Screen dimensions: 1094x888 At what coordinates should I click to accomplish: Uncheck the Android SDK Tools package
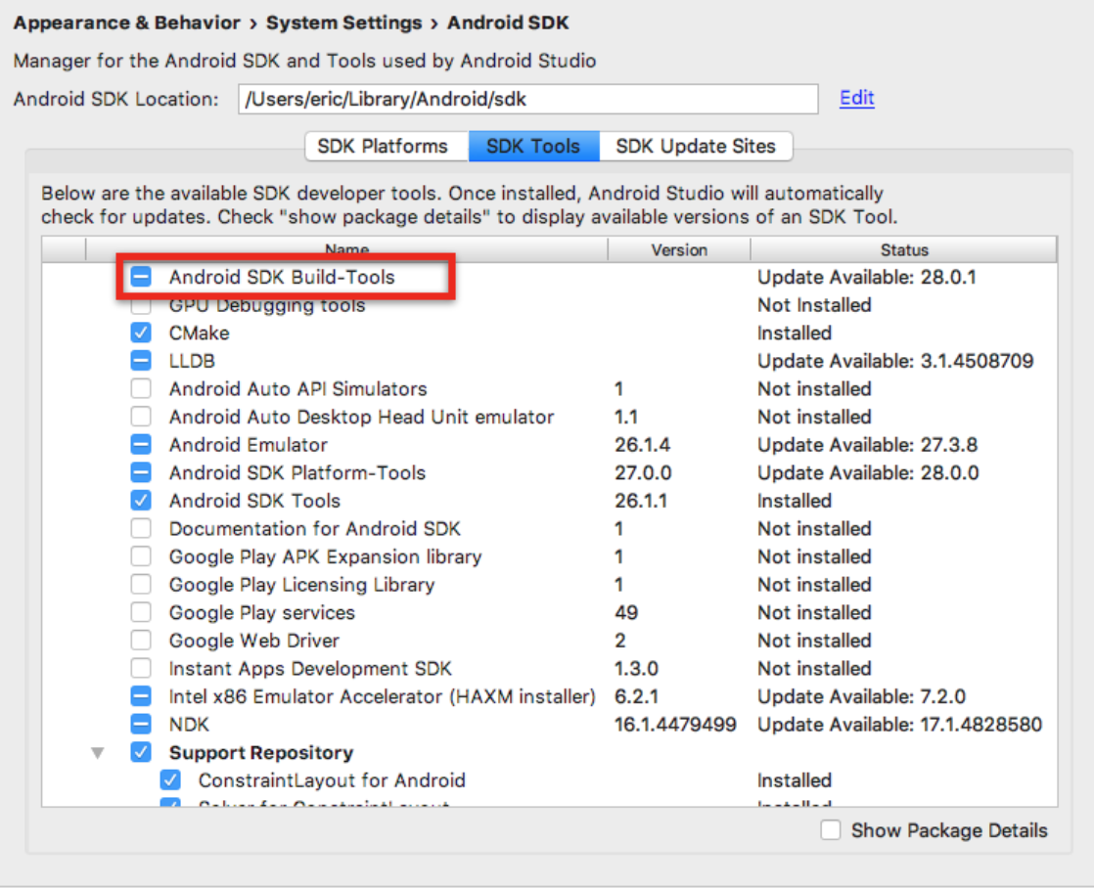tap(140, 501)
